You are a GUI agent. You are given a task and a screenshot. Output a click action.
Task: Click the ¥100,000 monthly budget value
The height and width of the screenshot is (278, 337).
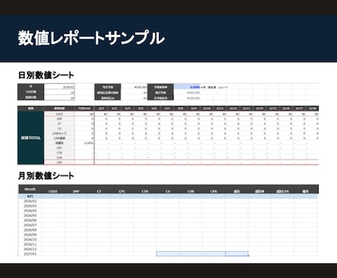[x=141, y=87]
